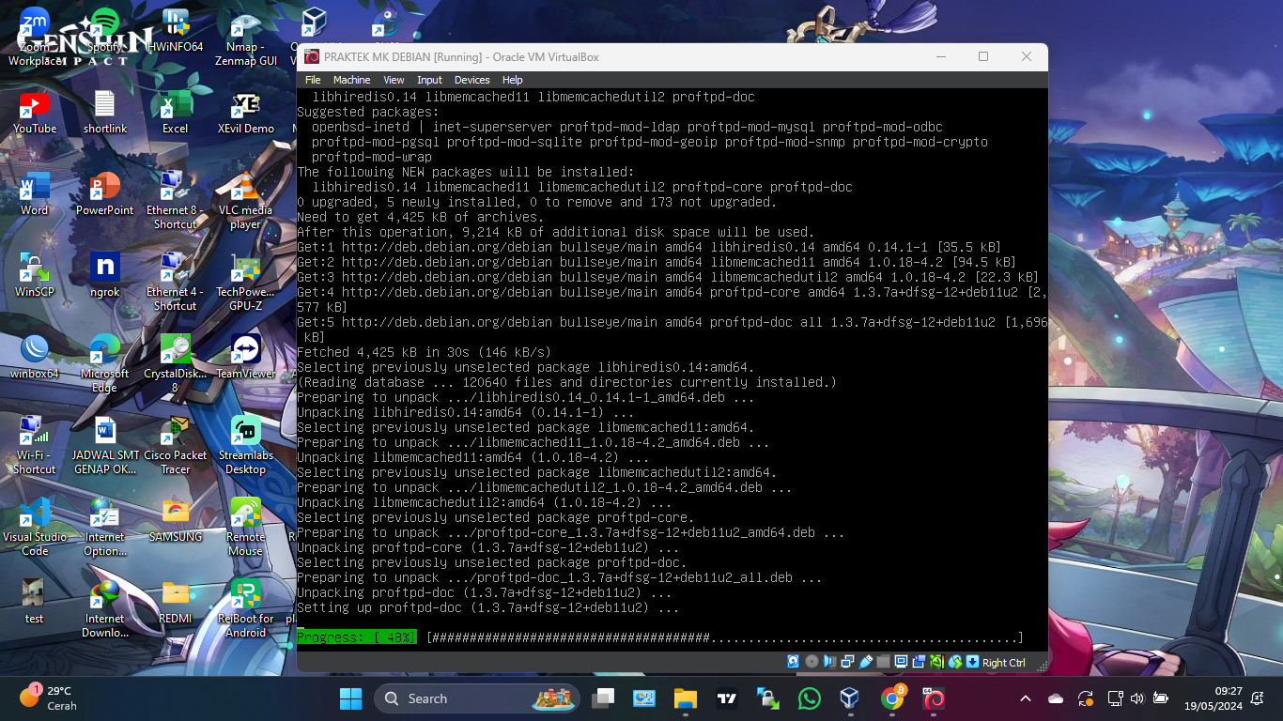
Task: Click the Zoom Workplace desktop shortcut
Action: click(35, 37)
